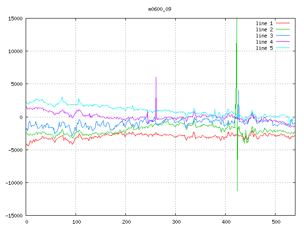The width and height of the screenshot is (304, 228).
Task: Click the 500 x-axis tick label
Action: tap(275, 222)
